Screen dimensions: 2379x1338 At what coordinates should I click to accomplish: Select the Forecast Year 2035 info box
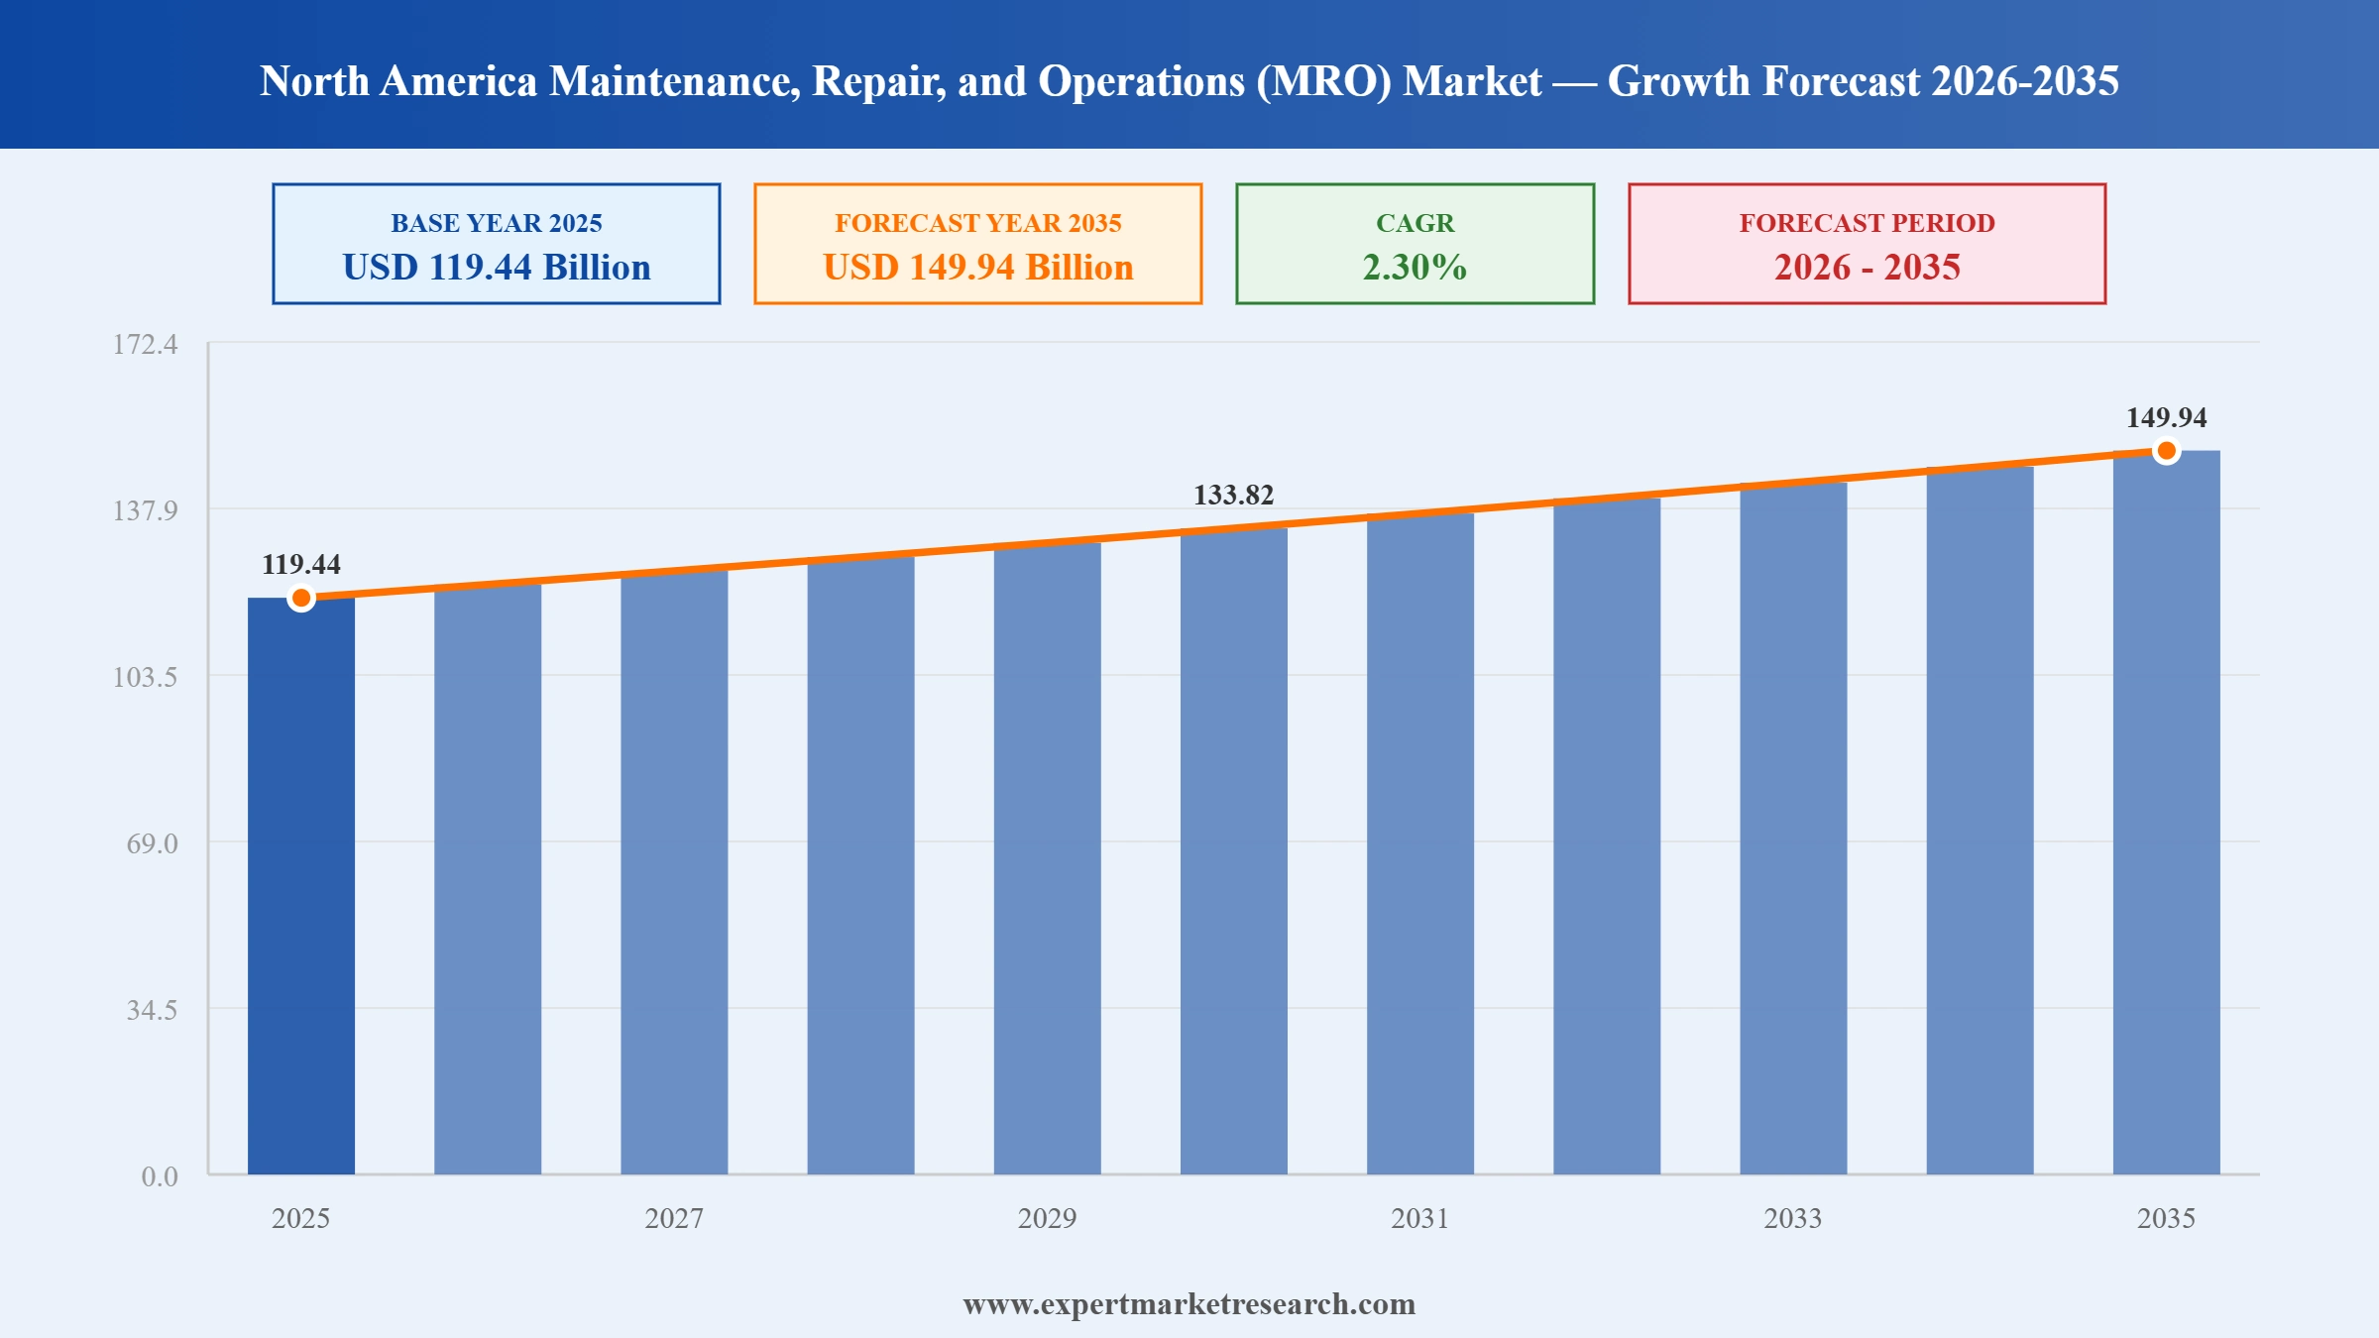(978, 244)
